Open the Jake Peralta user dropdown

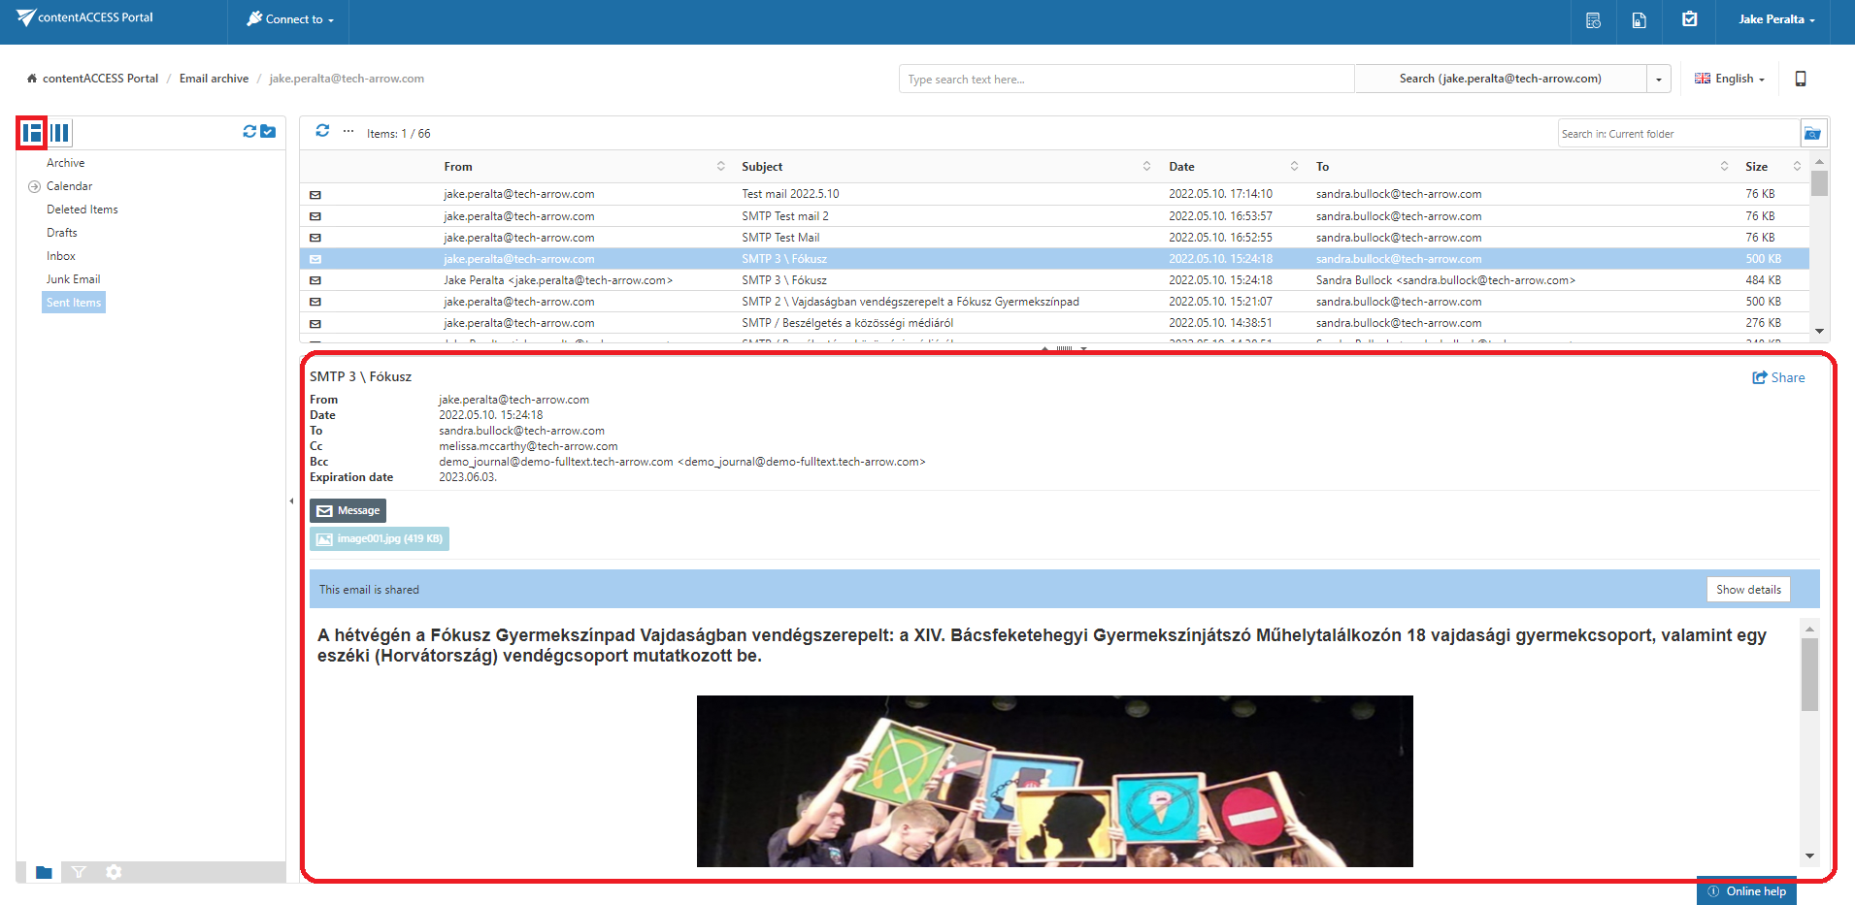1776,19
